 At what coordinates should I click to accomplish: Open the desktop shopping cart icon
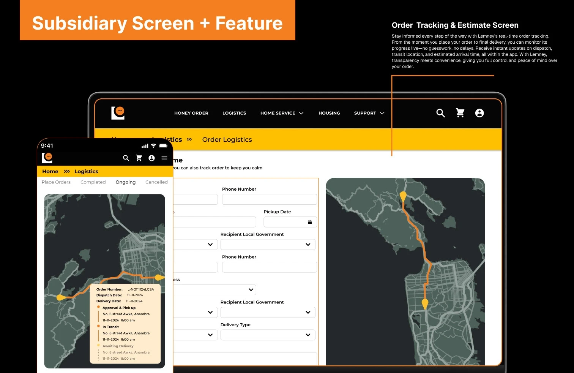tap(460, 113)
